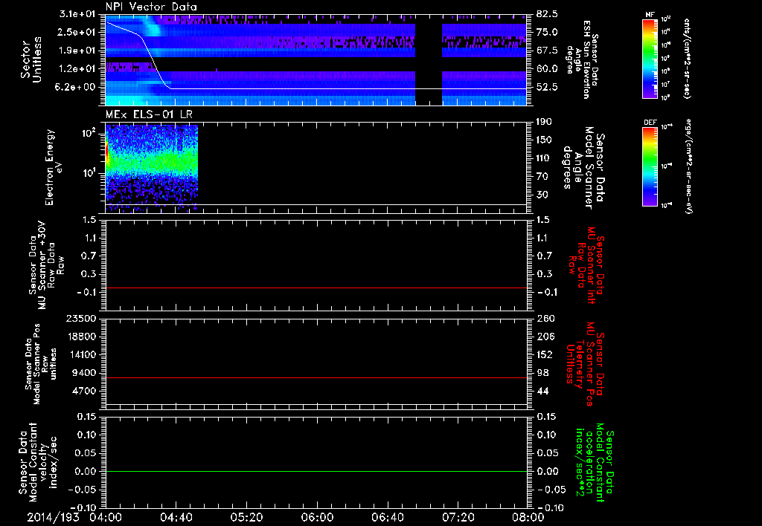Click the 'Sector Unitless' axis label

(x=31, y=59)
